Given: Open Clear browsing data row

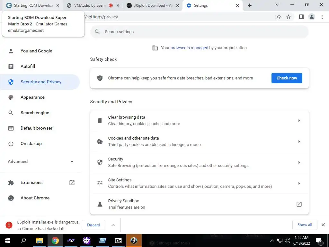Looking at the screenshot, I should tap(199, 121).
